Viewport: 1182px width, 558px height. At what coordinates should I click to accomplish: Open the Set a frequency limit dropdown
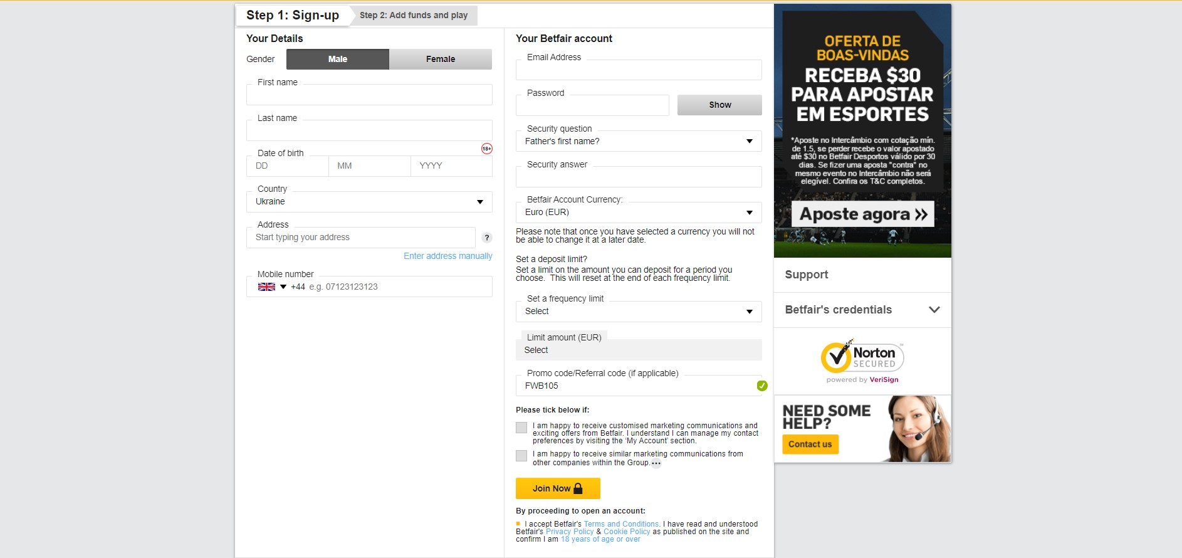(639, 312)
